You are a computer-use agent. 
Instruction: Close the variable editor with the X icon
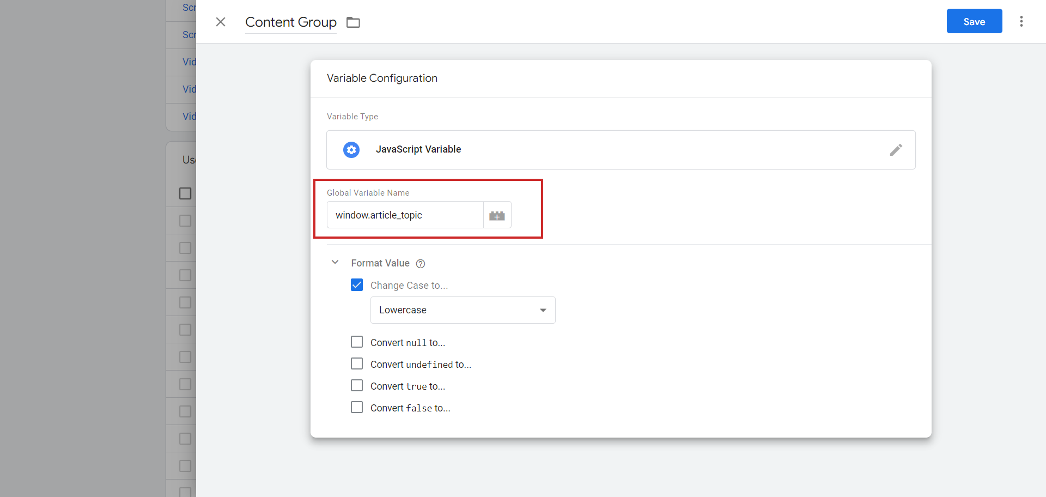point(220,22)
